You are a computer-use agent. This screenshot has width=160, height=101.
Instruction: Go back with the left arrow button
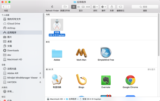tap(4, 7)
